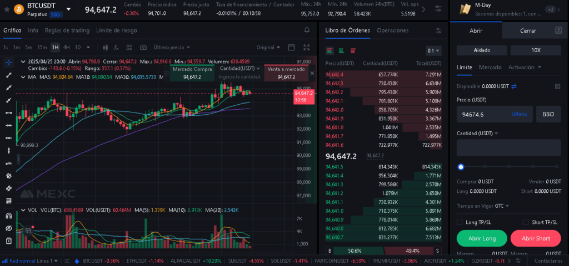Screen dimensions: 569x266
Task: Switch to the Info tab
Action: pyautogui.click(x=33, y=30)
